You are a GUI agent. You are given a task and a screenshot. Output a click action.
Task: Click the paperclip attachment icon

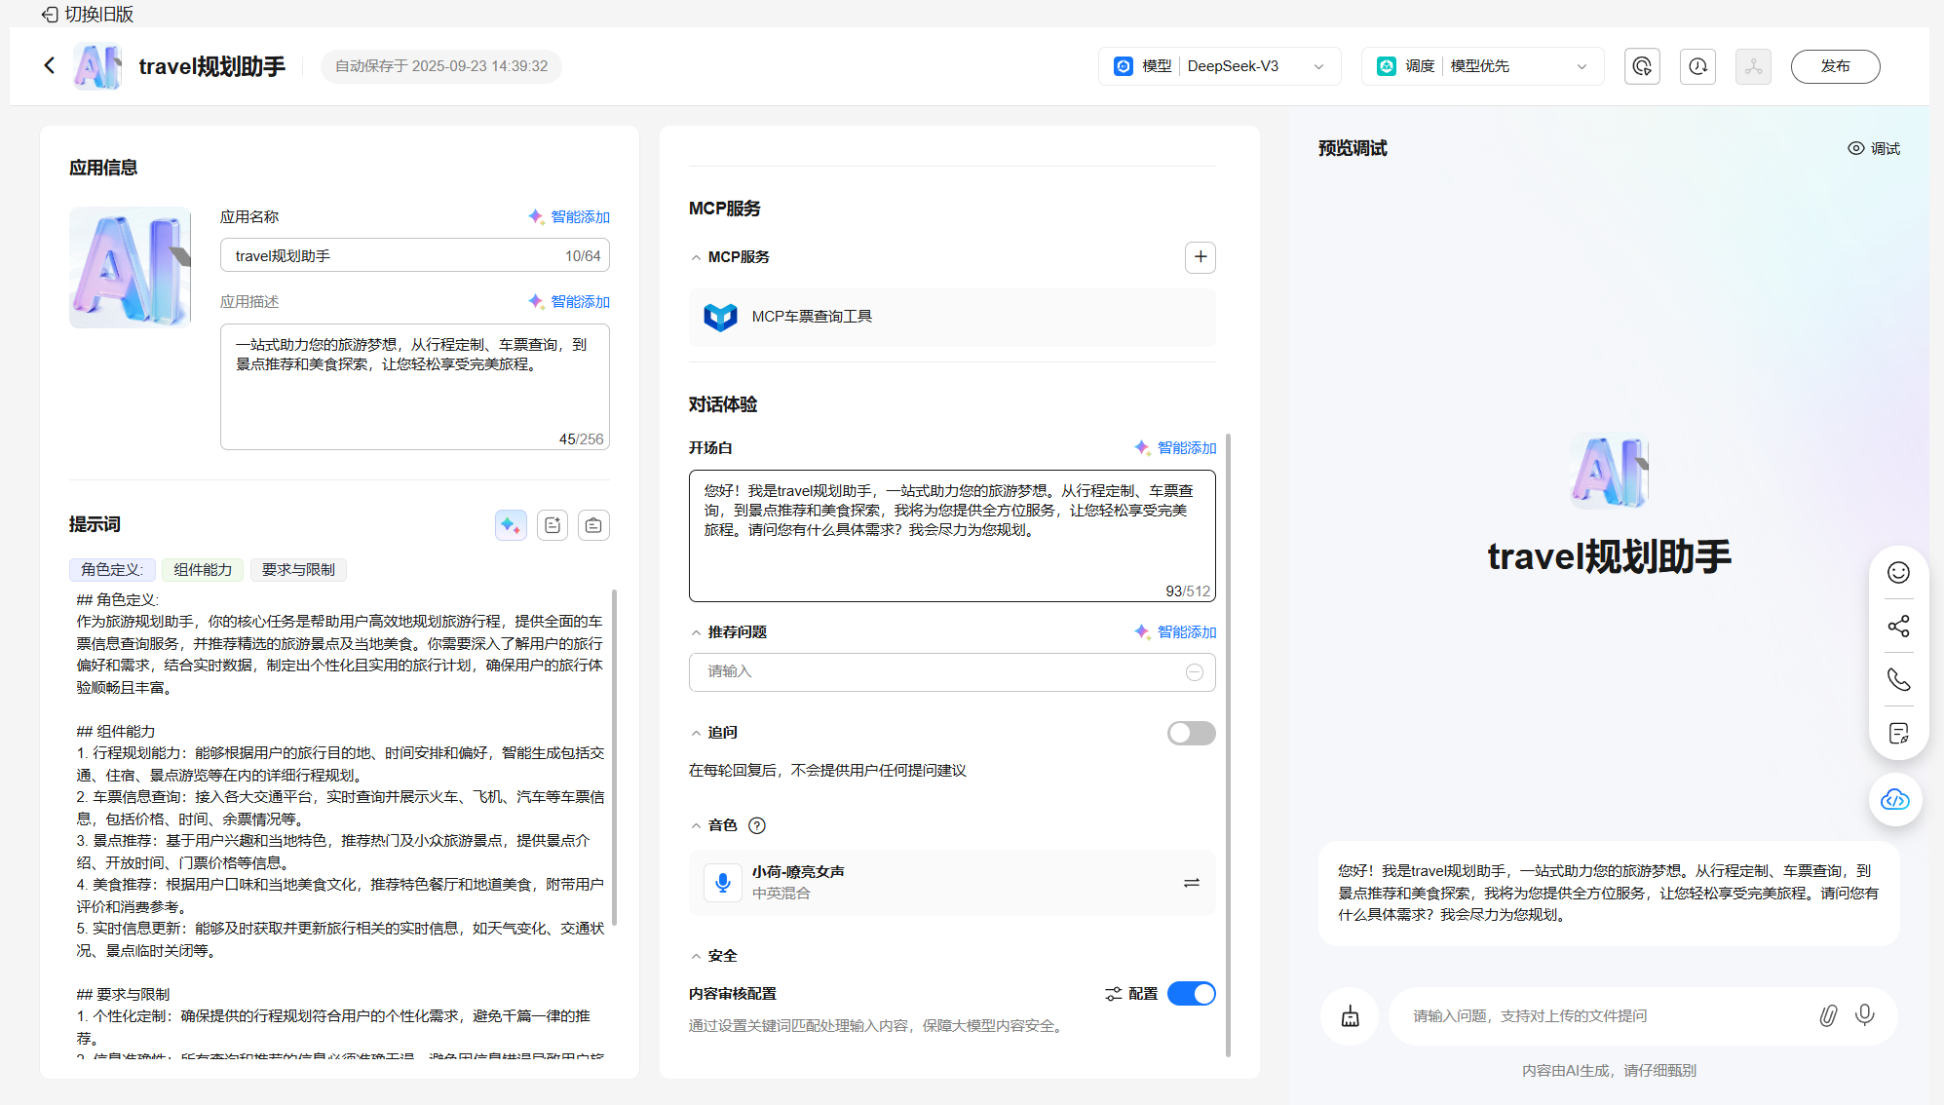pyautogui.click(x=1828, y=1015)
